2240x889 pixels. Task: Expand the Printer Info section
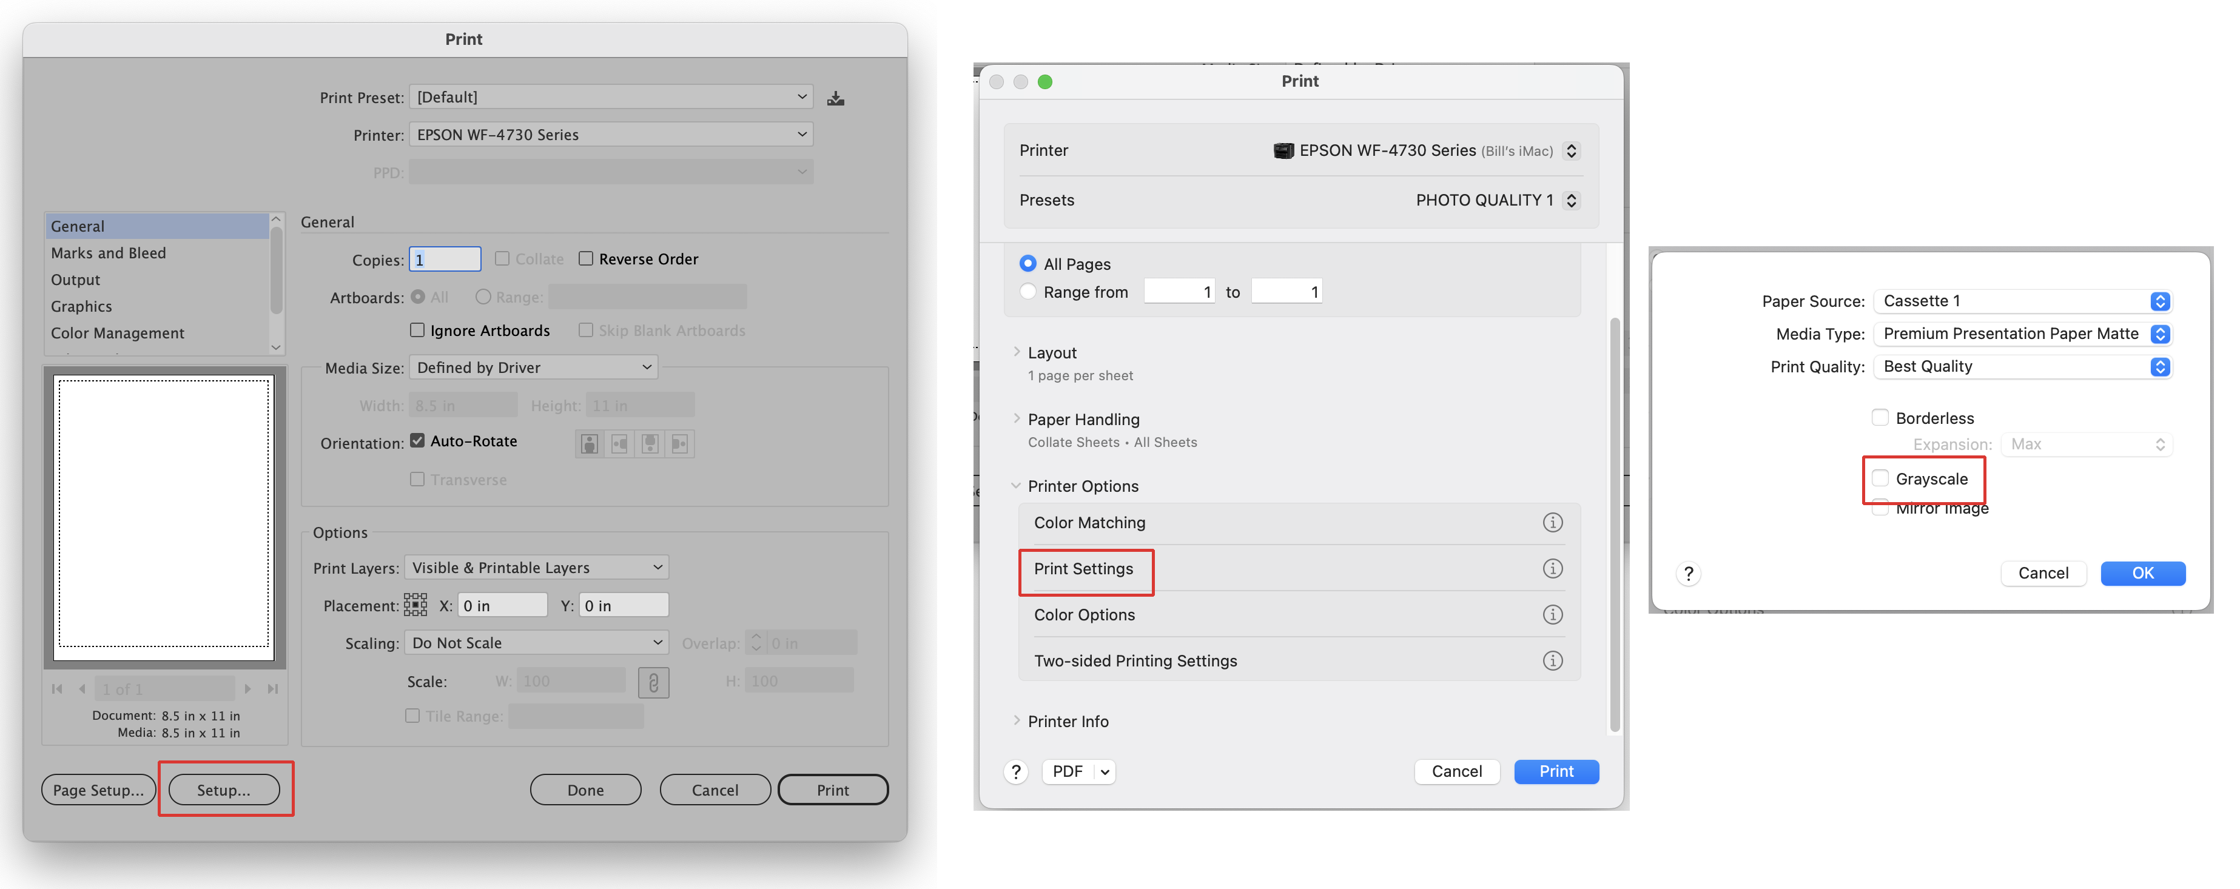[x=1017, y=720]
